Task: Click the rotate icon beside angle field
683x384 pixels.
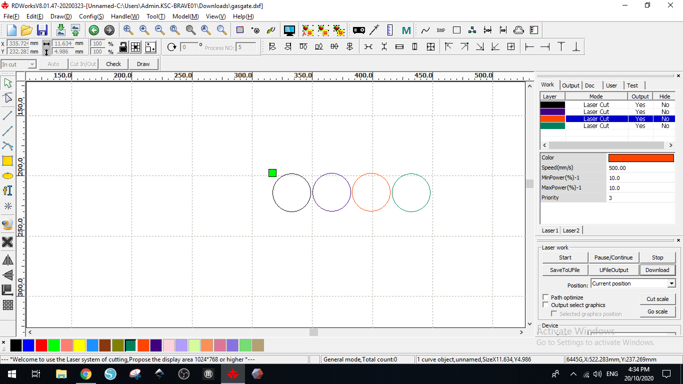Action: [171, 47]
